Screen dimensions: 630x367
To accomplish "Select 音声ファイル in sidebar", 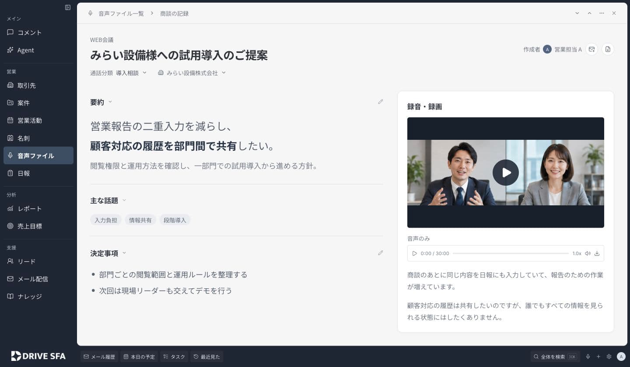I will click(38, 156).
